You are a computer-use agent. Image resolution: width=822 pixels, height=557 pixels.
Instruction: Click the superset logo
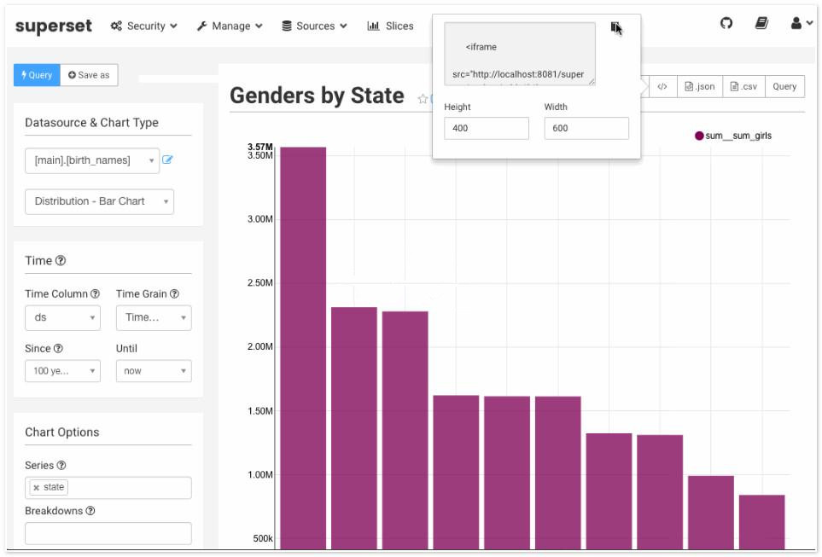(x=54, y=26)
